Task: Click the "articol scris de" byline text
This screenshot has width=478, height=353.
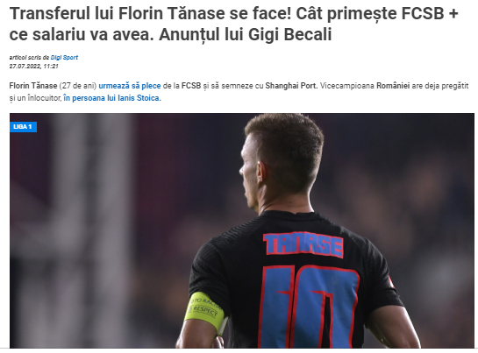Action: (29, 57)
